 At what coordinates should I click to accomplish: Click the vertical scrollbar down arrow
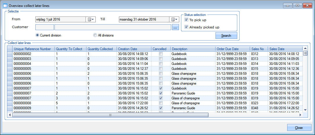tap(305, 110)
